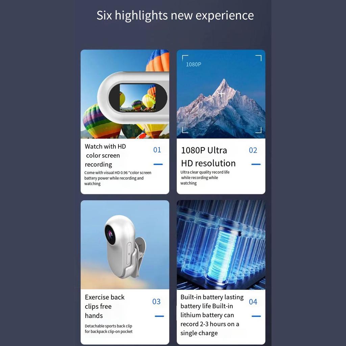Click the number 01 badge
Image resolution: width=346 pixels, height=346 pixels.
(x=157, y=150)
